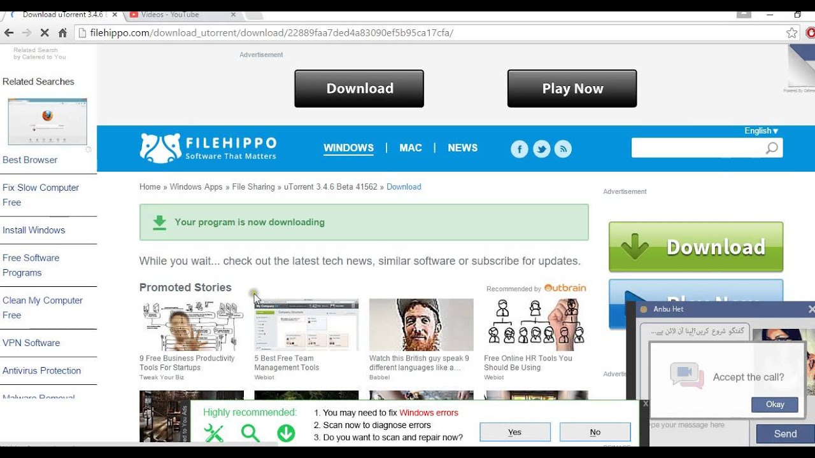Viewport: 815px width, 458px height.
Task: Click No in the scan prompt
Action: pyautogui.click(x=595, y=432)
